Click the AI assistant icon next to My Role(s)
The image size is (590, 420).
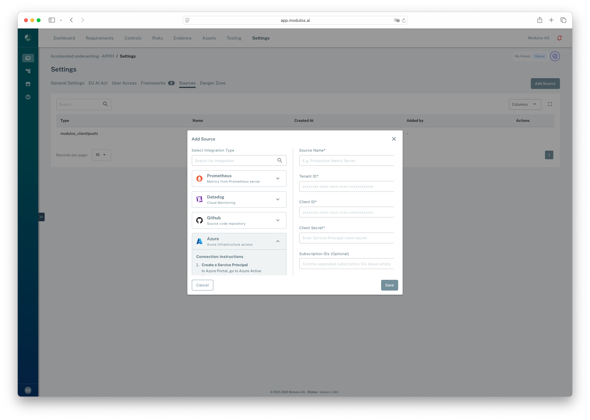pos(555,56)
